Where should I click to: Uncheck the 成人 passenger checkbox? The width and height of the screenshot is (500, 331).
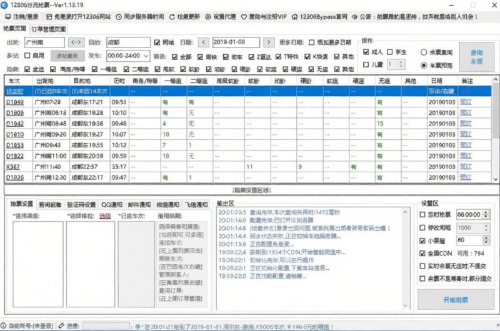point(366,52)
